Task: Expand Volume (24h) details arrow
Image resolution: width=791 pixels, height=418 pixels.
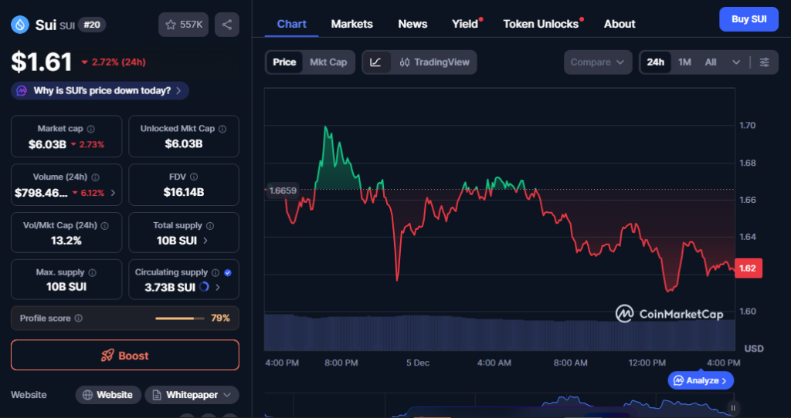Action: tap(113, 193)
